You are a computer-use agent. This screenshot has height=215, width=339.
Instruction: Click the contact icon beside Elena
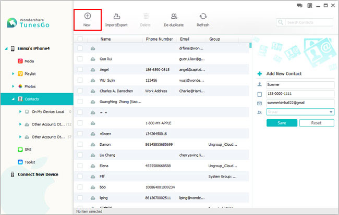pos(93,166)
